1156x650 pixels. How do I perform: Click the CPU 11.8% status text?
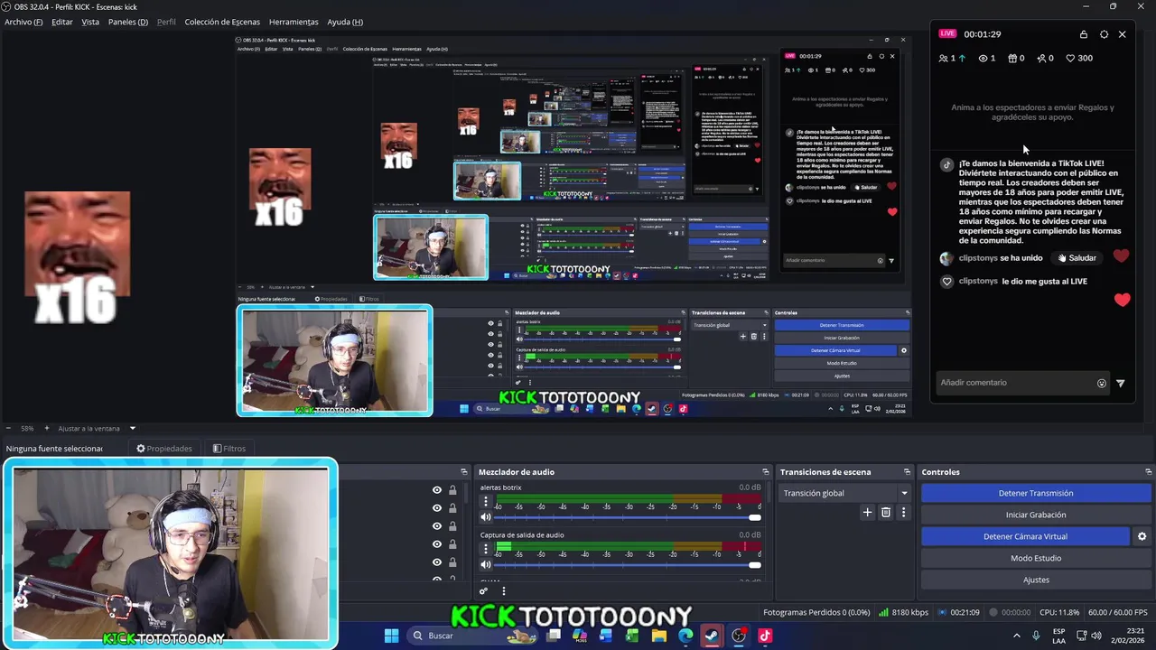point(1059,612)
